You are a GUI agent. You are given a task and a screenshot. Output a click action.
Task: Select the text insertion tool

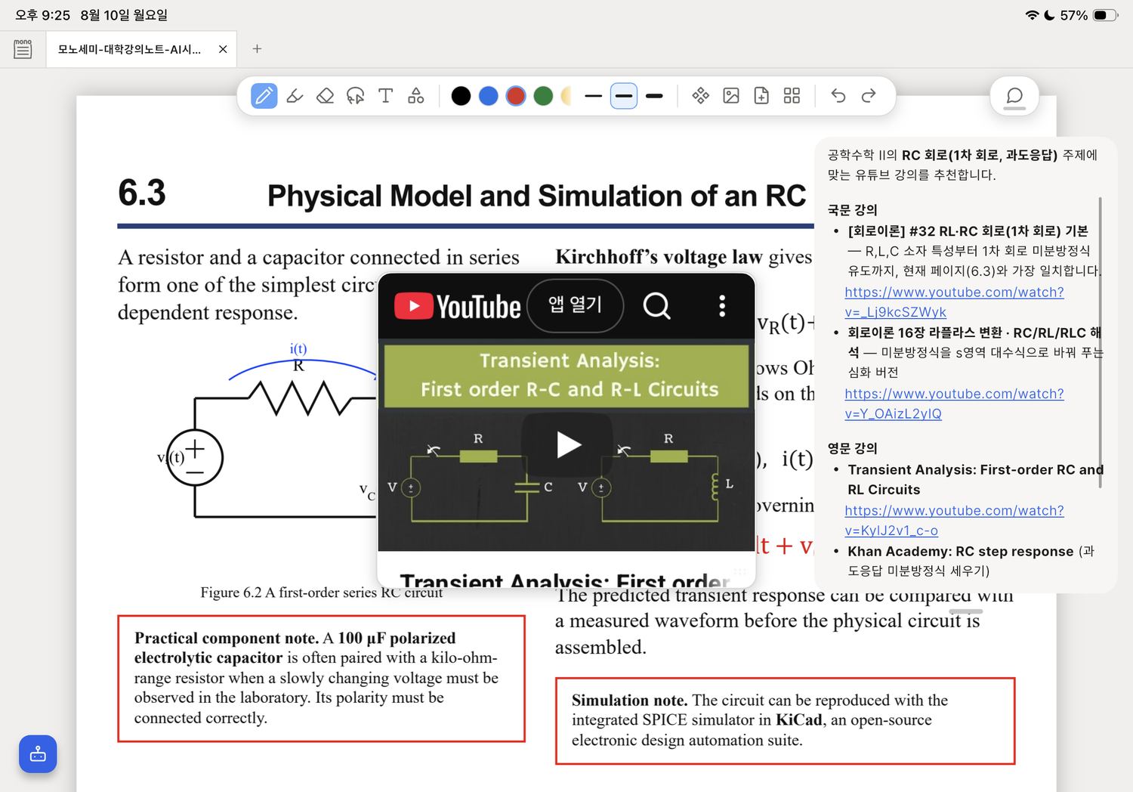point(385,96)
